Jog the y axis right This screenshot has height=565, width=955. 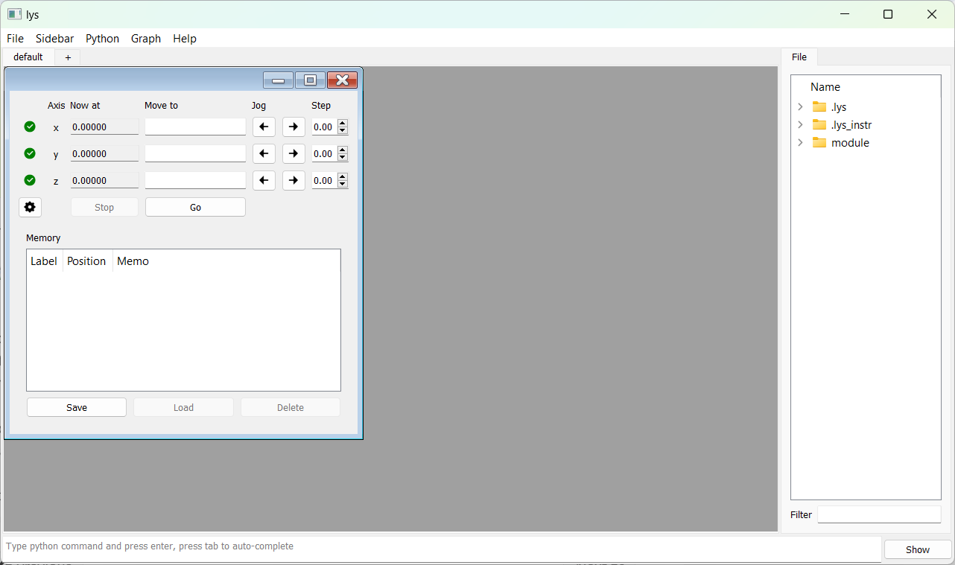[x=294, y=154]
